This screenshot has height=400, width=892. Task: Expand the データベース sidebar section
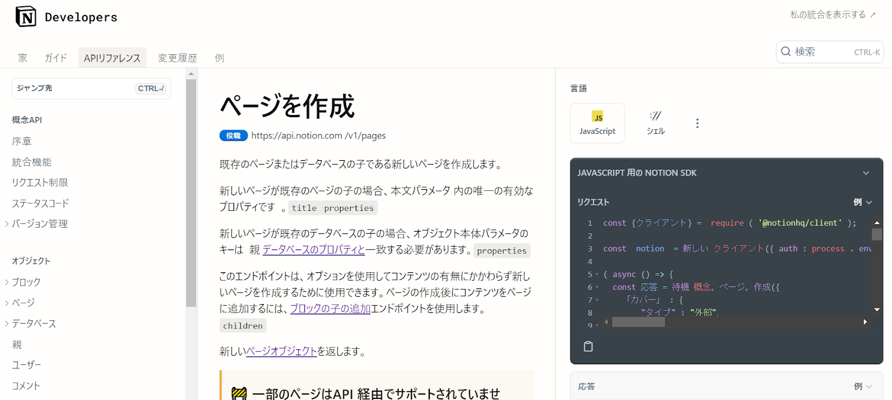coord(7,324)
